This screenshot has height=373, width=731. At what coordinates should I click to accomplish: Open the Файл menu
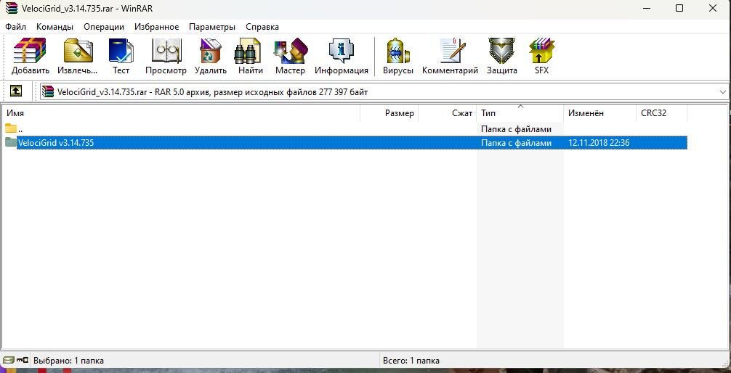pyautogui.click(x=16, y=27)
